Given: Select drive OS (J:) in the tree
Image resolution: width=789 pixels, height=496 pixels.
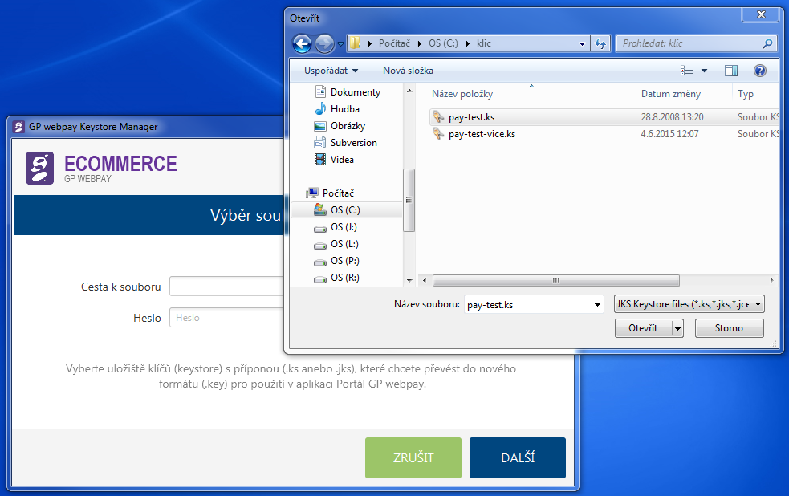Looking at the screenshot, I should (344, 227).
